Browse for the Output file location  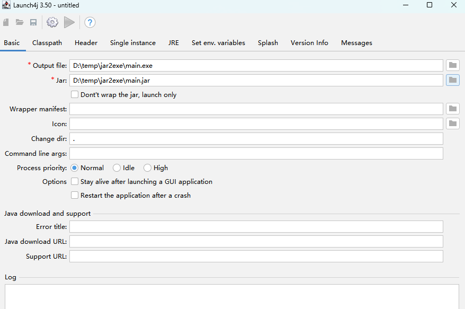pos(452,65)
